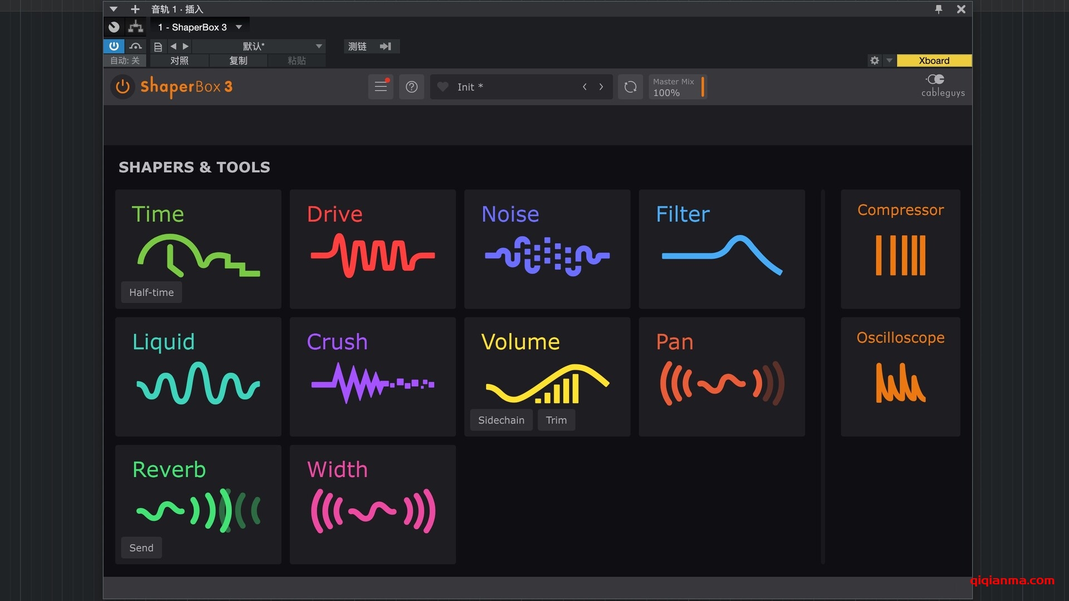This screenshot has height=601, width=1069.
Task: Toggle the host blue bypass power button
Action: click(114, 46)
